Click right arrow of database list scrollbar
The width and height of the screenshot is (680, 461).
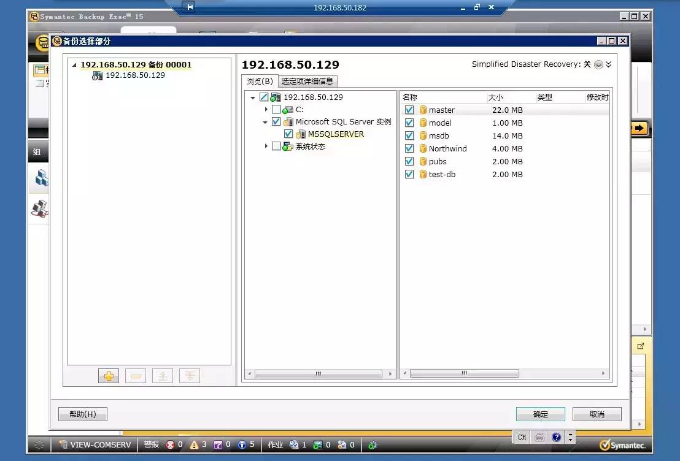pyautogui.click(x=603, y=373)
